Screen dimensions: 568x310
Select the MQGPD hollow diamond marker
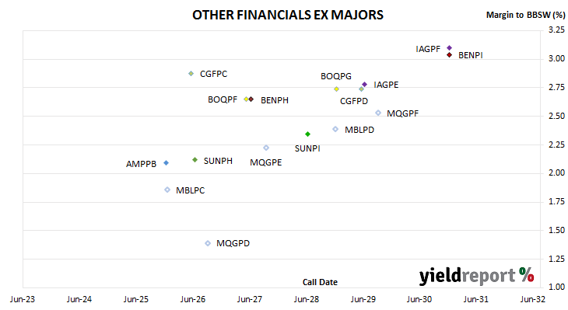pos(208,243)
